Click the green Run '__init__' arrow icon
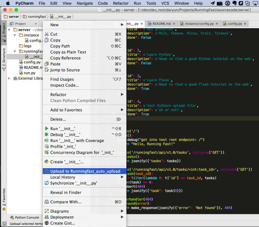 47,129
